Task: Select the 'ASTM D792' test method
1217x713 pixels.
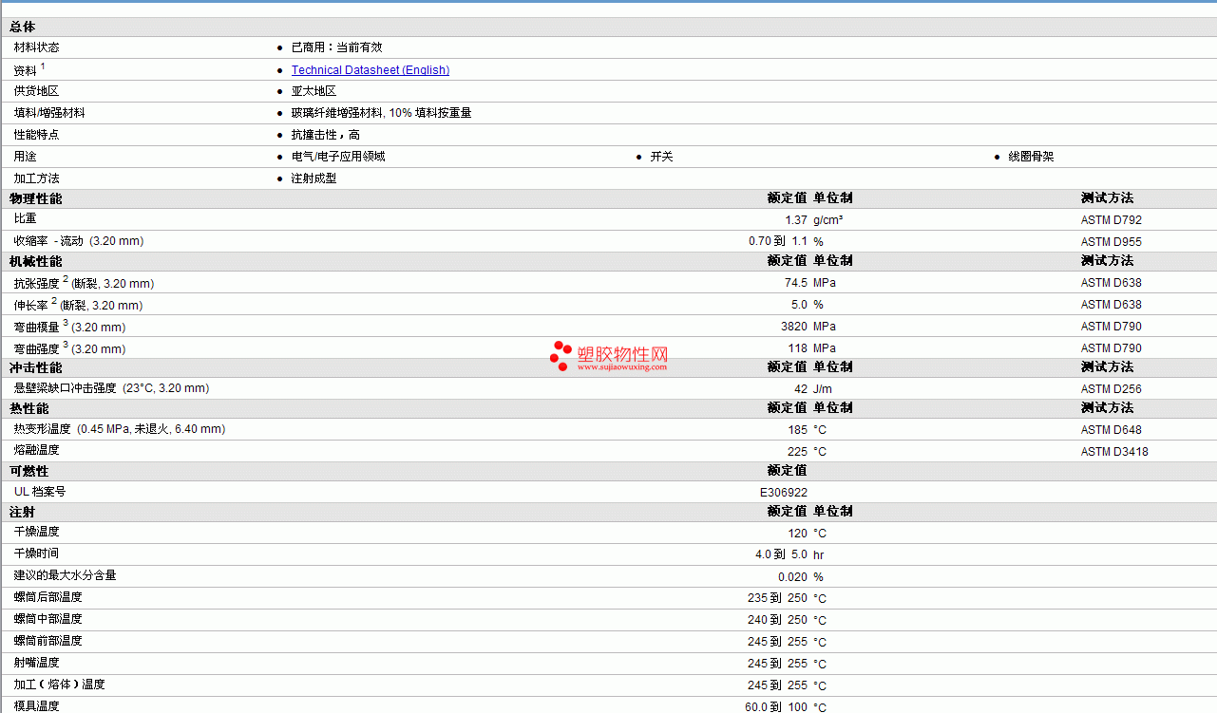Action: click(1112, 220)
